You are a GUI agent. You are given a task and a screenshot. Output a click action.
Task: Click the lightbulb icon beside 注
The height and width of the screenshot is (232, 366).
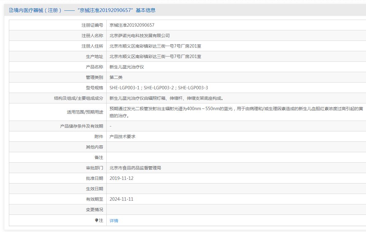tap(96, 220)
